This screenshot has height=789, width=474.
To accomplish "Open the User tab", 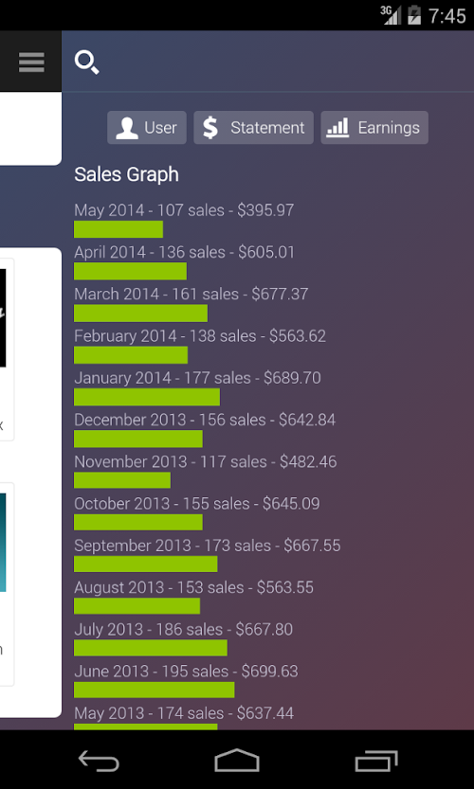I will [x=147, y=128].
